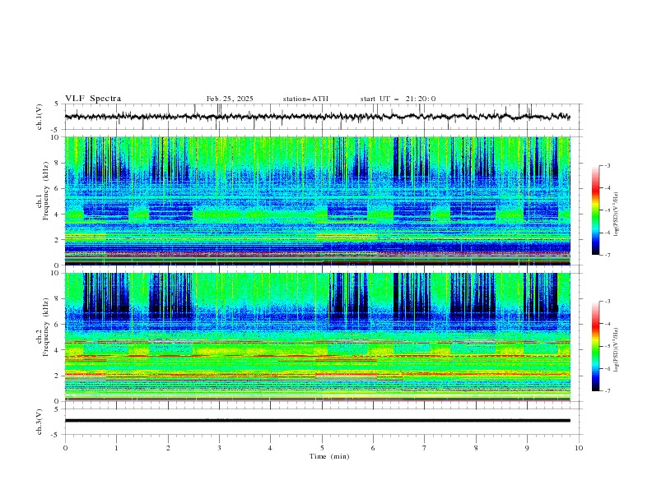
Task: Click the ch.2 spectrogram panel
Action: coord(318,337)
